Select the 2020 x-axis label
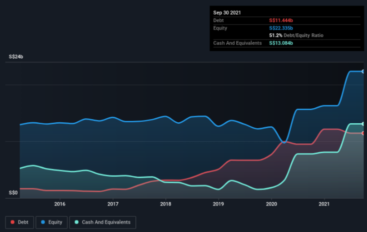 tap(271, 204)
